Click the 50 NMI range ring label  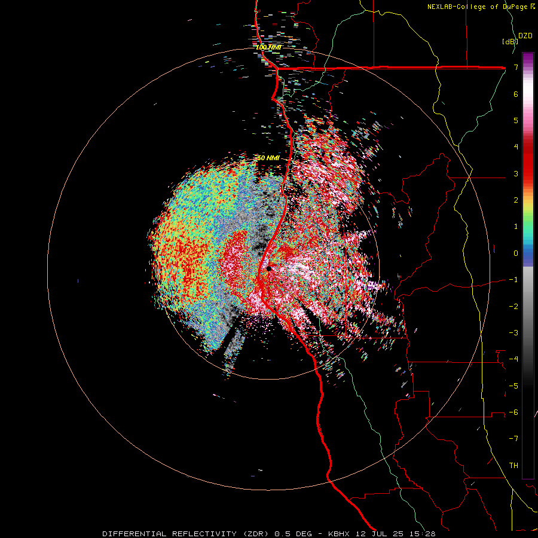(x=268, y=158)
